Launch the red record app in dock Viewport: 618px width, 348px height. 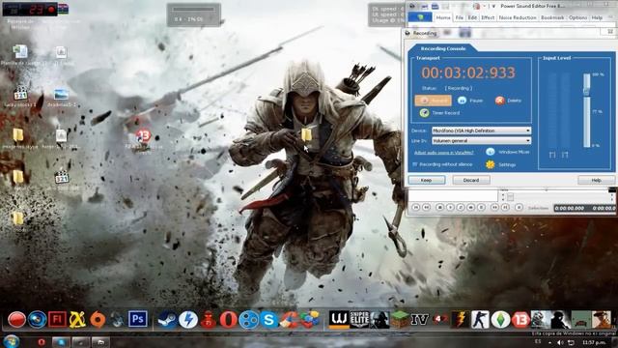pos(16,319)
